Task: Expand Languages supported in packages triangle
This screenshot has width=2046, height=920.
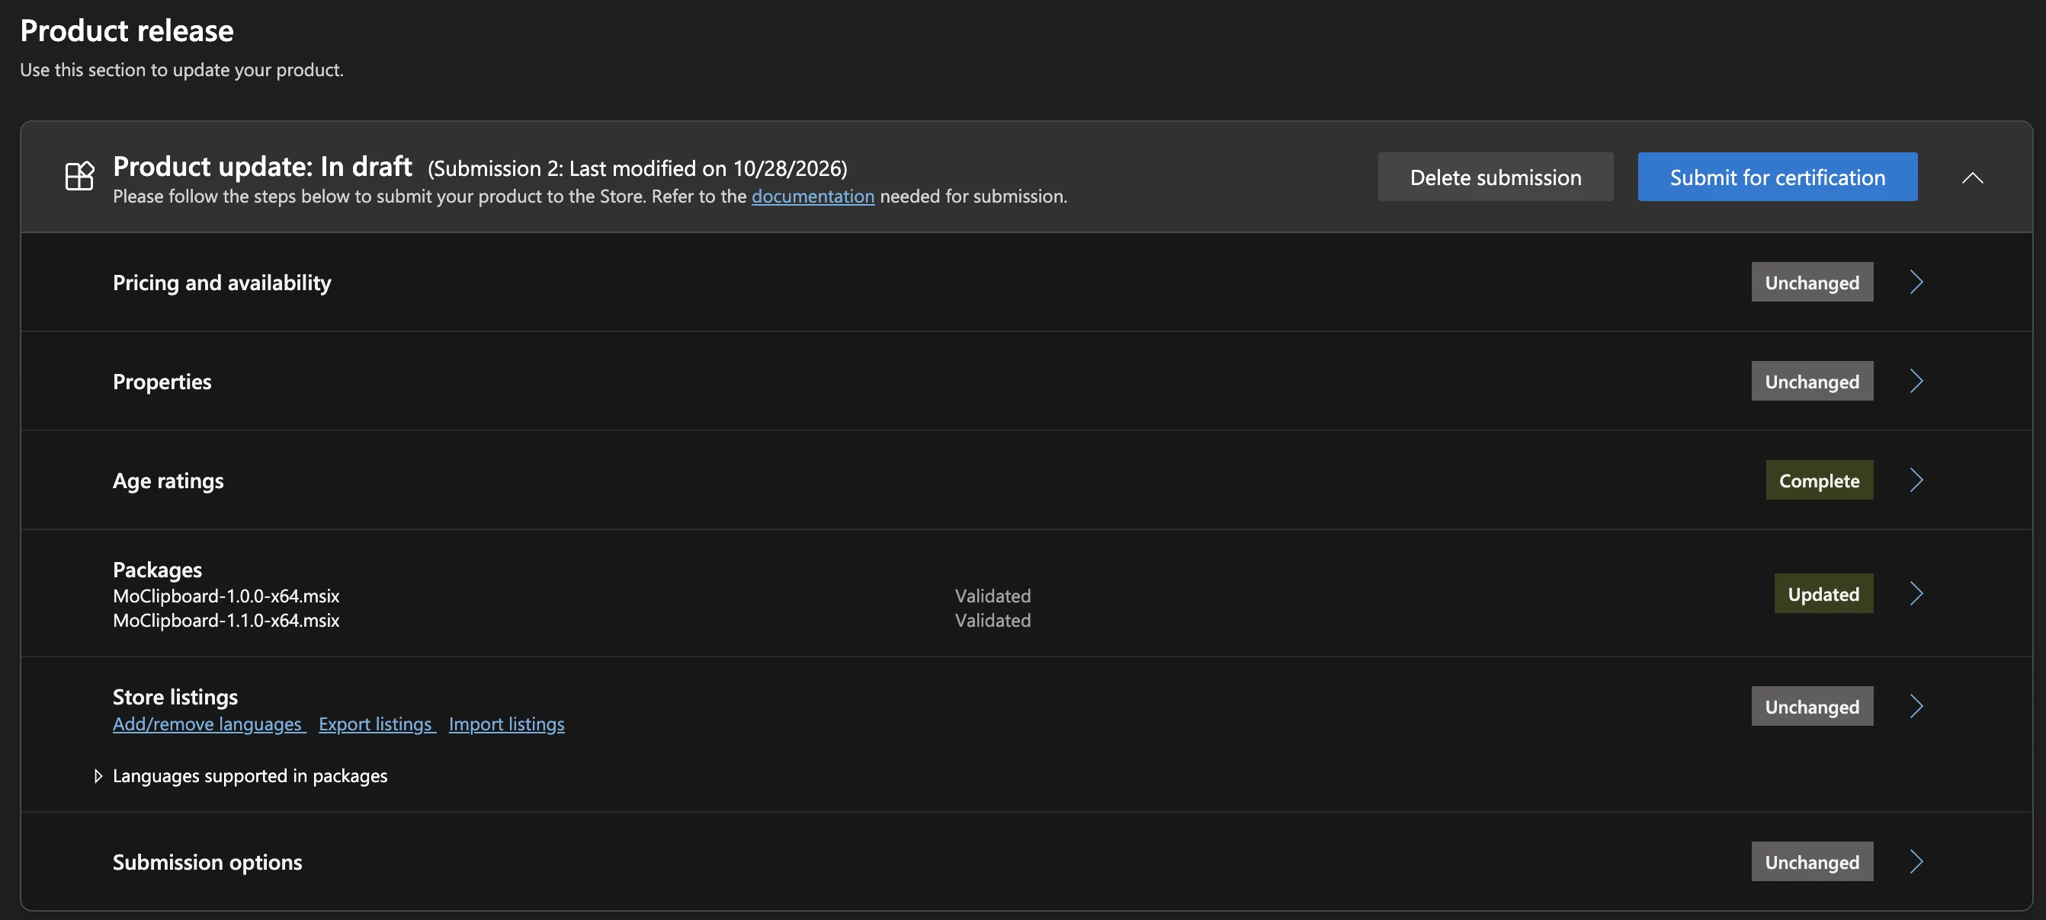Action: [x=98, y=776]
